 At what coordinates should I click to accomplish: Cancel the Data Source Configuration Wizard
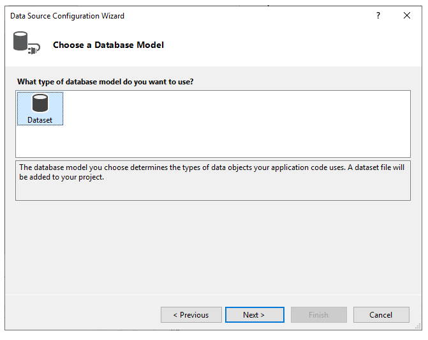coord(381,314)
